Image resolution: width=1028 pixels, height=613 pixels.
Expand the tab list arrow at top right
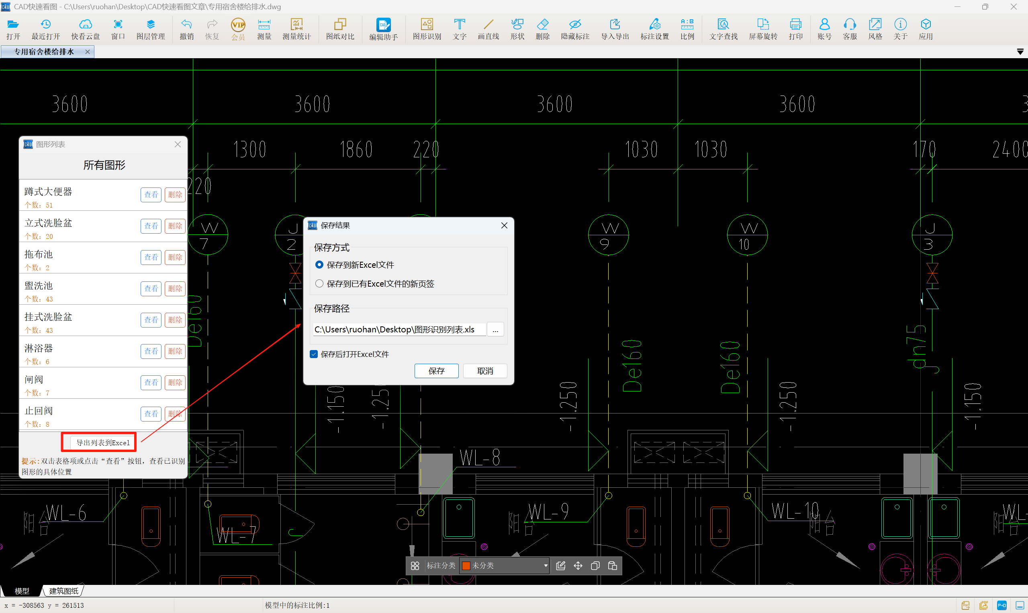tap(1020, 52)
